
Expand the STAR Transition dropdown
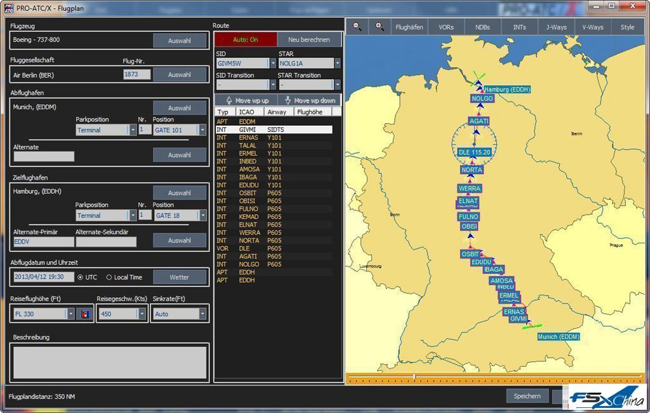click(338, 85)
